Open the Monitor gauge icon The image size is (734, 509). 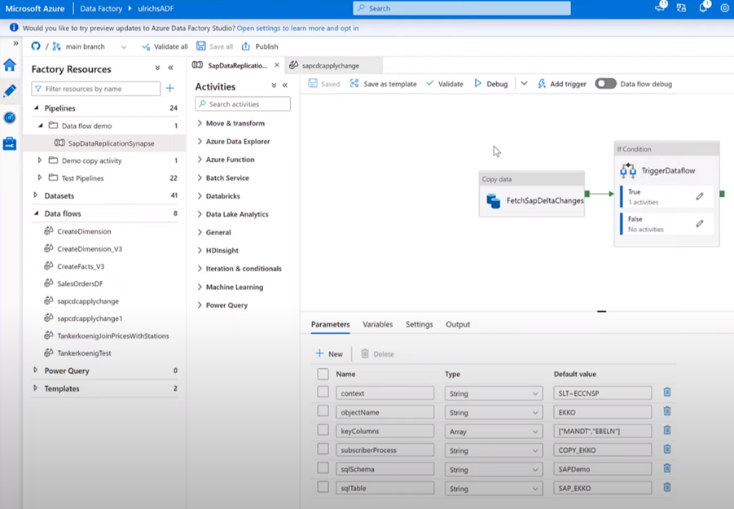pyautogui.click(x=10, y=117)
